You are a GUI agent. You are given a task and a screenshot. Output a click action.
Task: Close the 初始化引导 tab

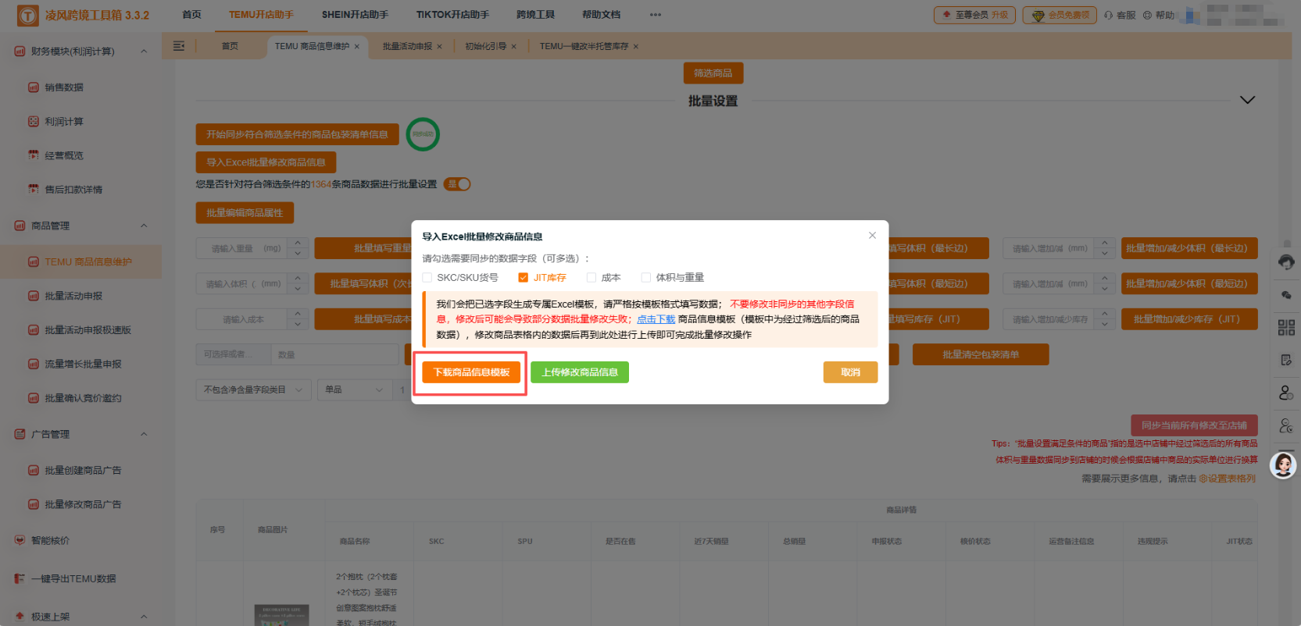click(x=513, y=47)
